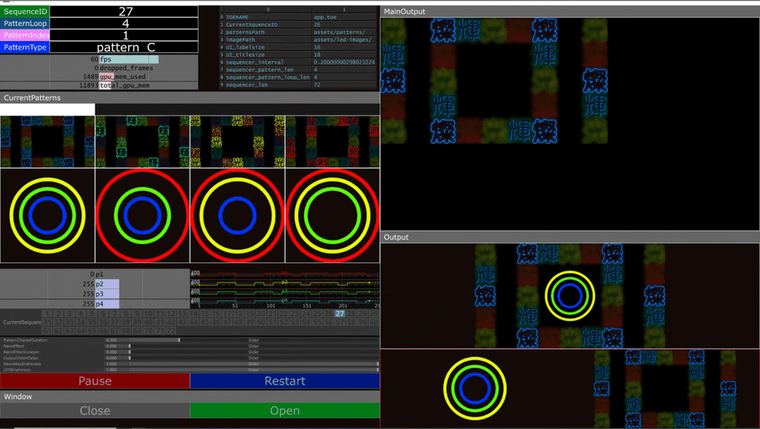
Task: Restart the sequence playback
Action: [285, 381]
